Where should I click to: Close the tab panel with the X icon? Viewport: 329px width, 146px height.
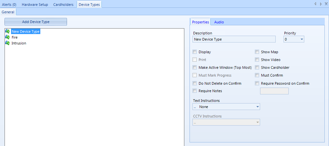pyautogui.click(x=326, y=4)
